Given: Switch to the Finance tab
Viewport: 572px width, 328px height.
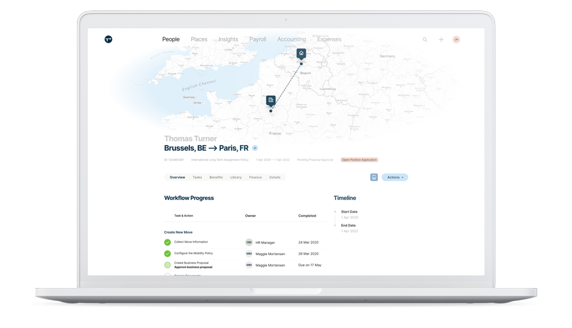Looking at the screenshot, I should pyautogui.click(x=255, y=177).
